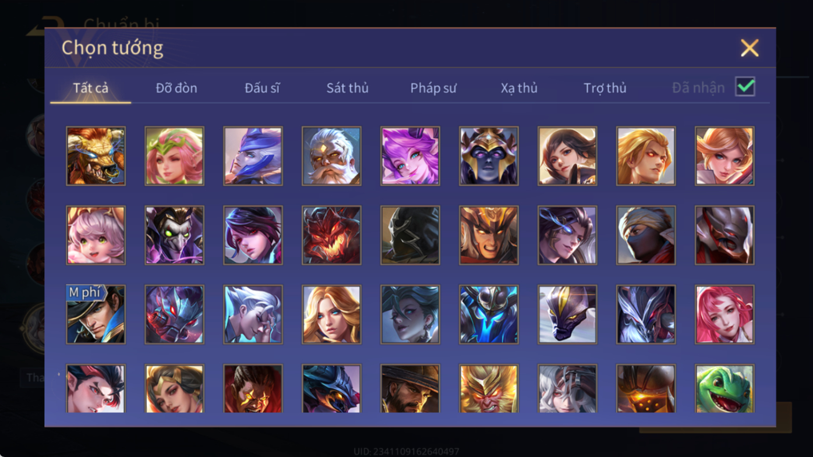
Task: Select the purple-haired girl with horns
Action: 410,156
